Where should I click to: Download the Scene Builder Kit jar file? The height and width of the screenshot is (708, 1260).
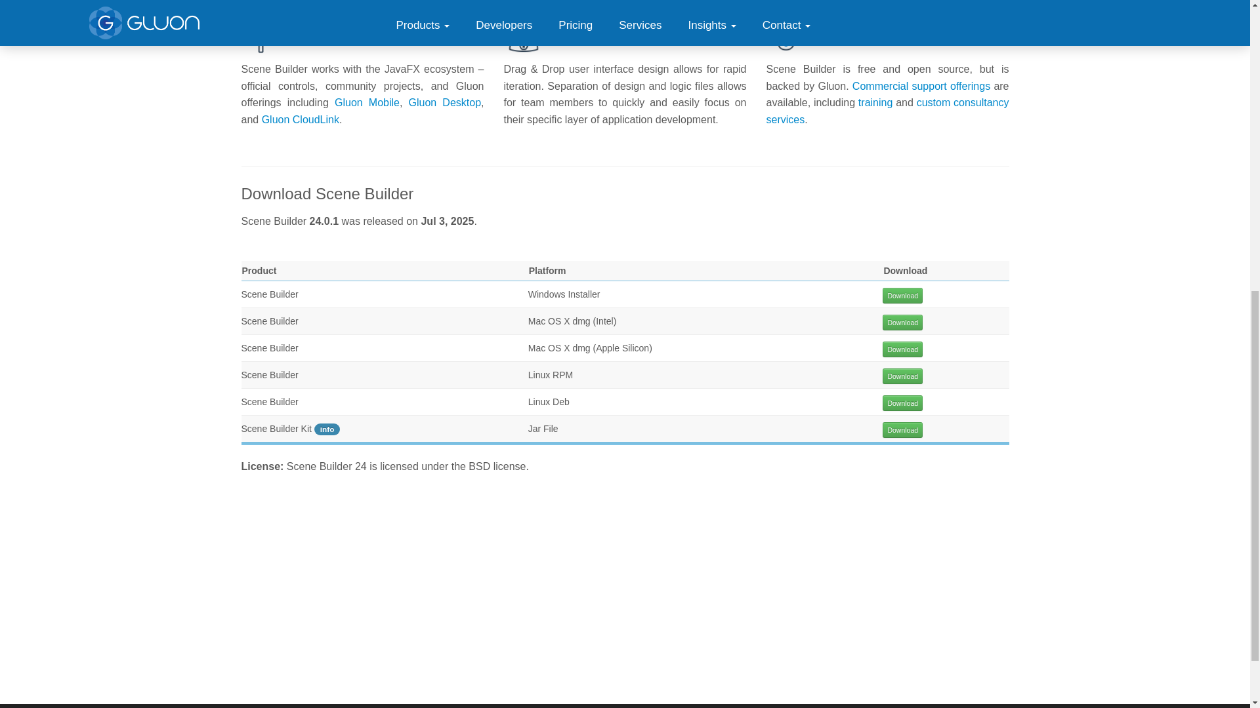902,430
